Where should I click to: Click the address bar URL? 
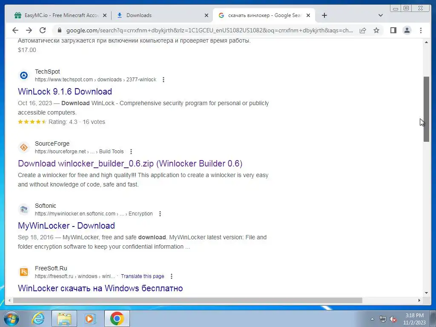pyautogui.click(x=209, y=30)
